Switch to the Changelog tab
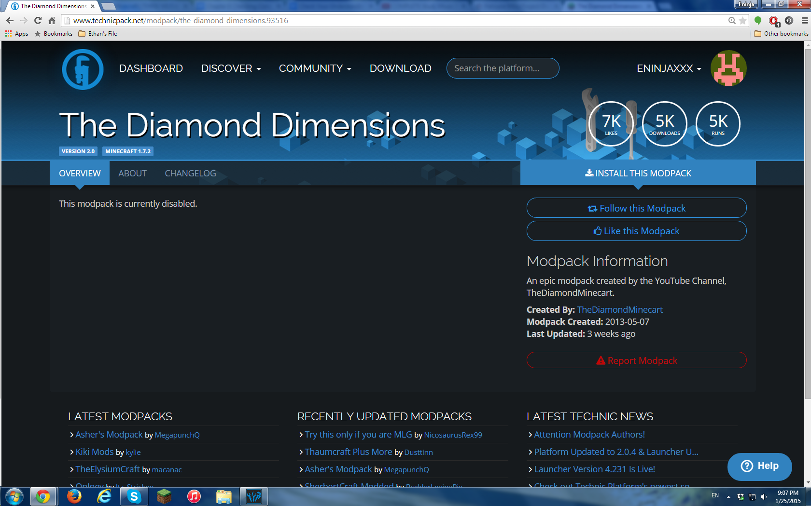Viewport: 811px width, 506px height. [x=190, y=173]
